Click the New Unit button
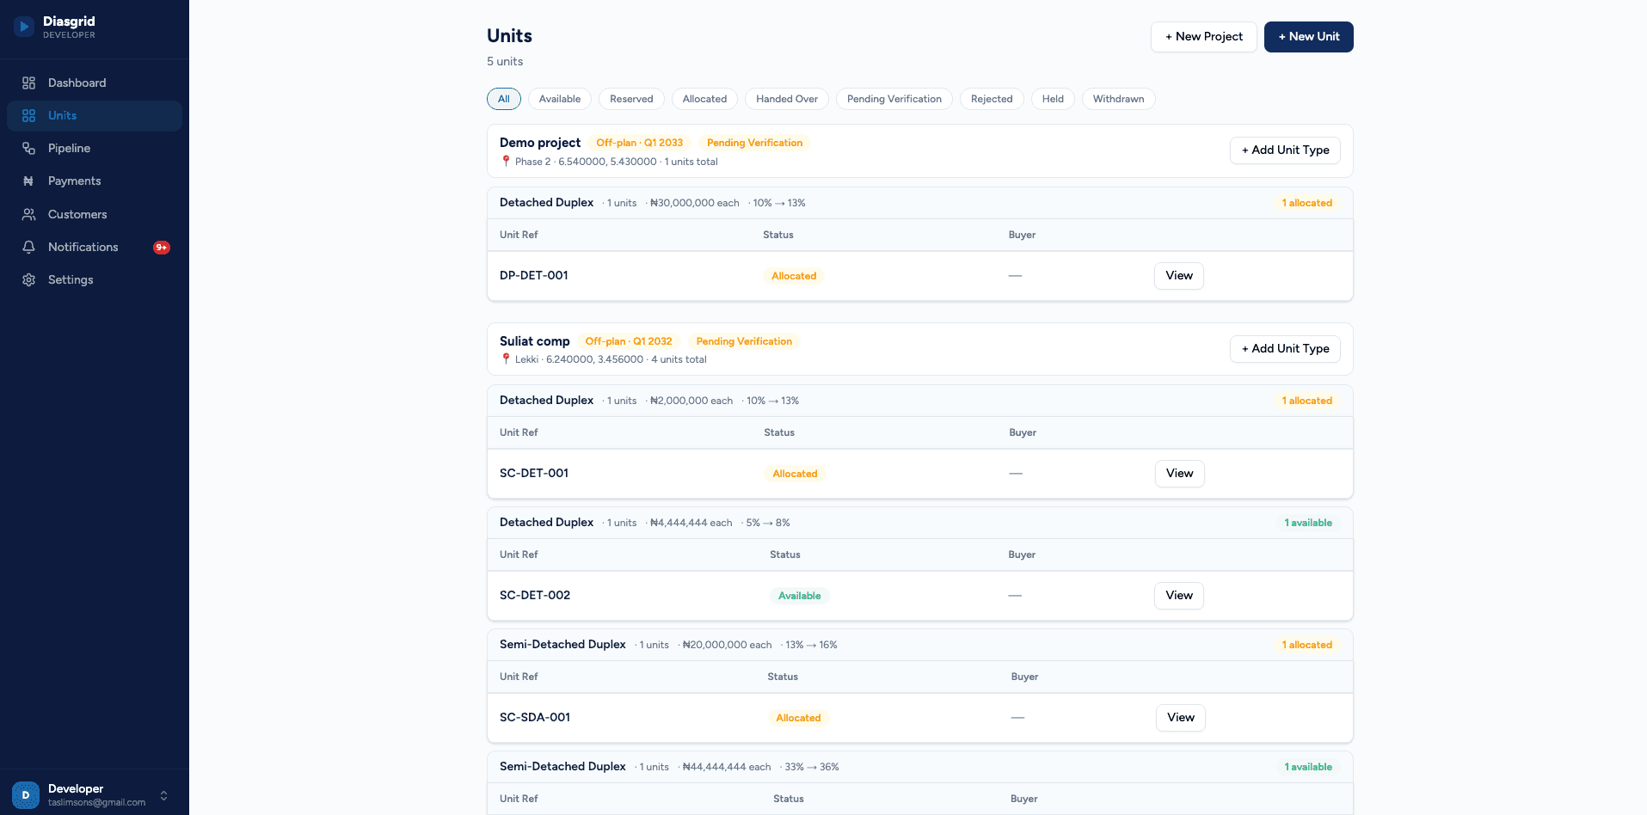The image size is (1647, 815). coord(1308,37)
